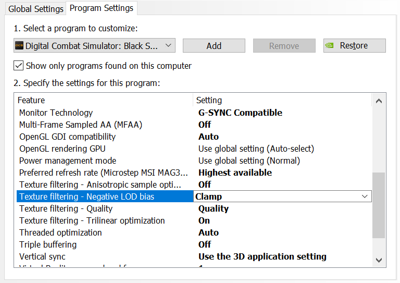This screenshot has height=283, width=400.
Task: Click the Off value for MFAA
Action: click(x=205, y=125)
